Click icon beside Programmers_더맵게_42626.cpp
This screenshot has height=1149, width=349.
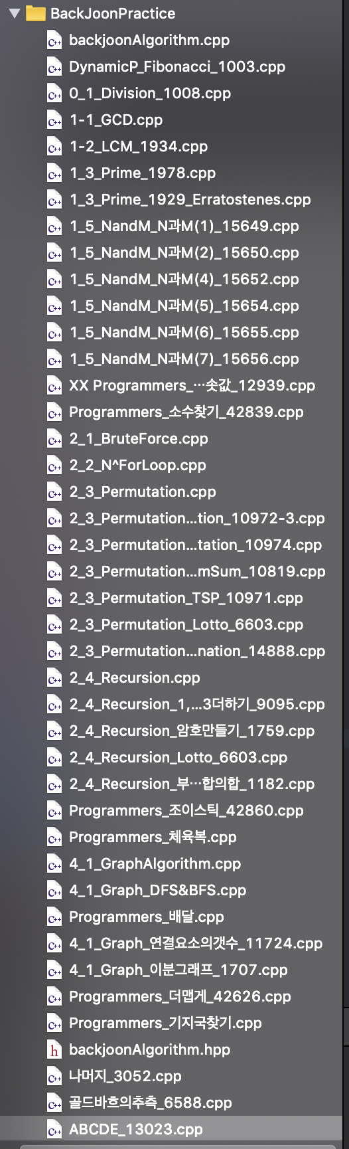click(x=54, y=997)
